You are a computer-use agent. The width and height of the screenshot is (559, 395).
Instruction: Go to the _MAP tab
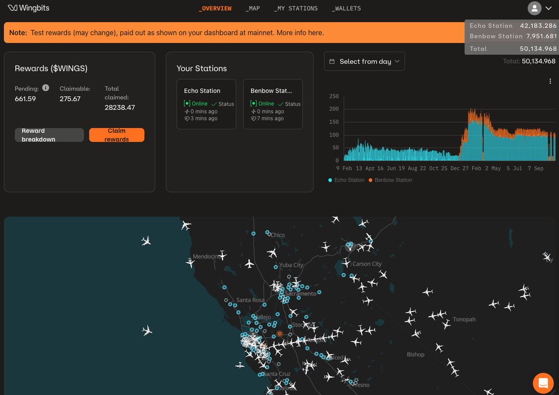[x=252, y=8]
